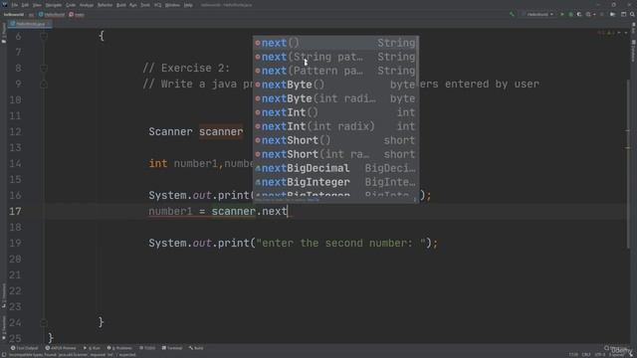
Task: Open Project tool window from left stripe
Action: [x=4, y=33]
